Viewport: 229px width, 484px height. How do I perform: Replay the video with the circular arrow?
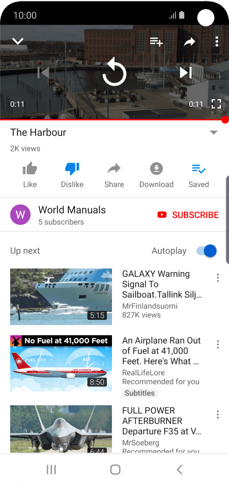(x=115, y=72)
